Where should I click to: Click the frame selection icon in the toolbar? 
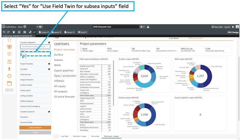coord(24,32)
